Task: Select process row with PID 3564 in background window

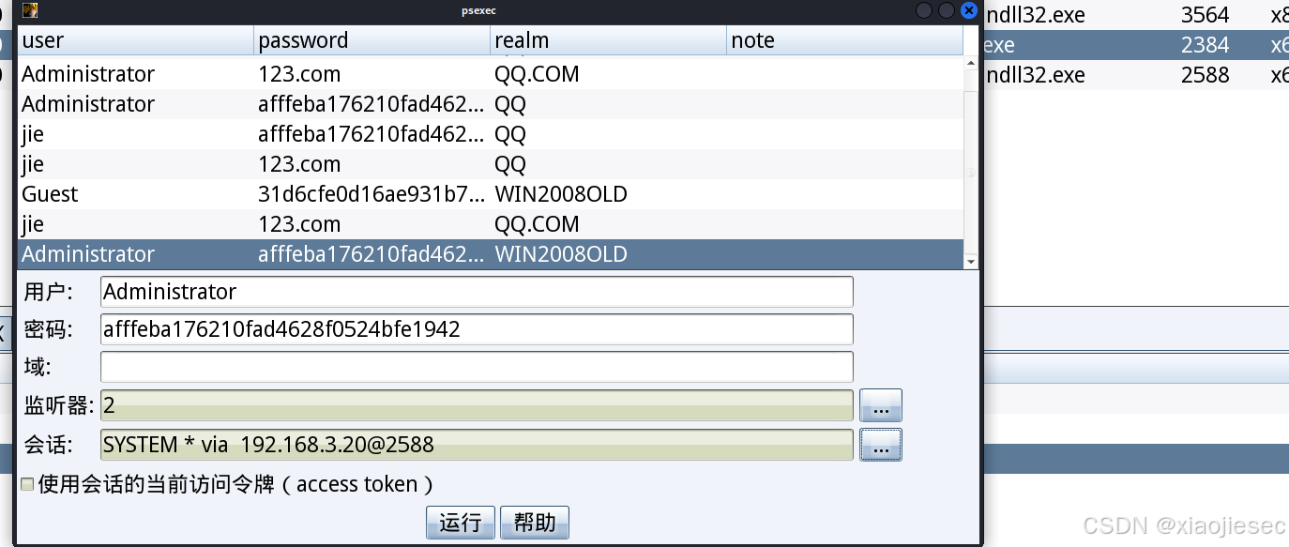Action: pos(1136,14)
